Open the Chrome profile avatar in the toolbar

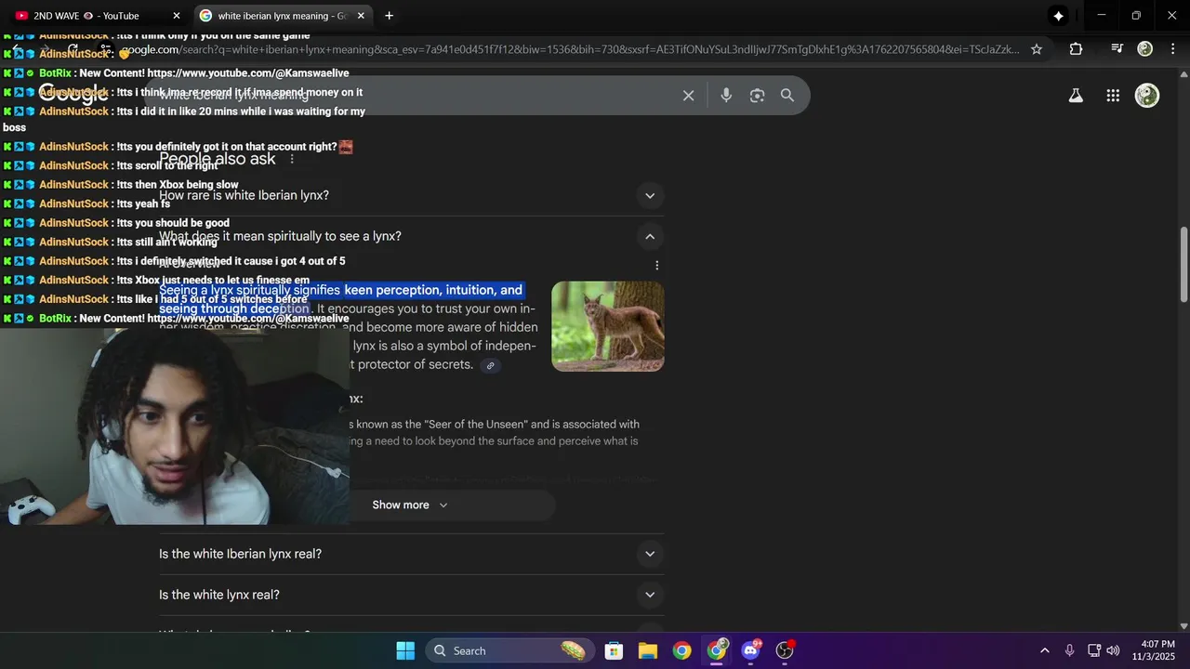pyautogui.click(x=1145, y=49)
